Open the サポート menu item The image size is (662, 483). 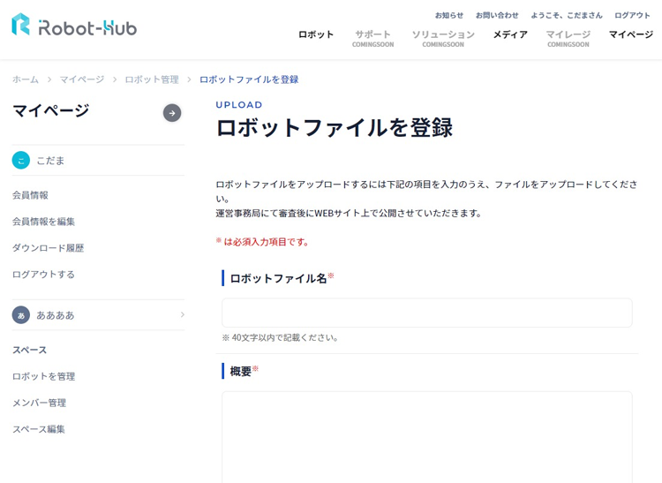[x=372, y=38]
